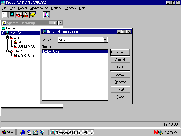Select GUEST user label
Screen dimensions: 181x136
pyautogui.click(x=23, y=42)
